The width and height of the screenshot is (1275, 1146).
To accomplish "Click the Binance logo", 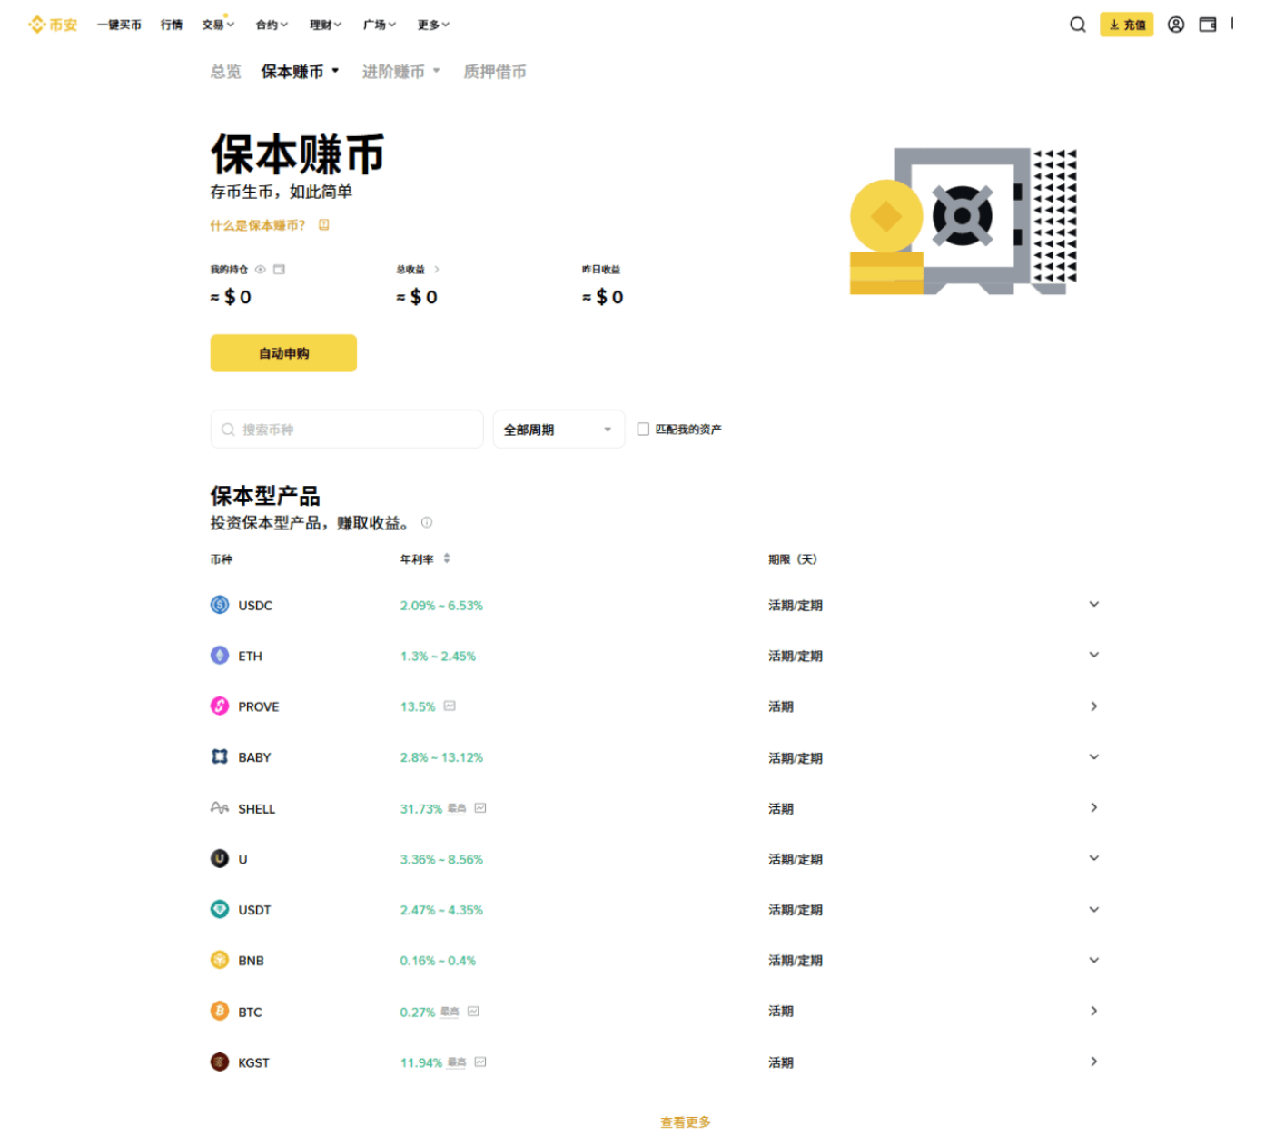I will tap(53, 25).
